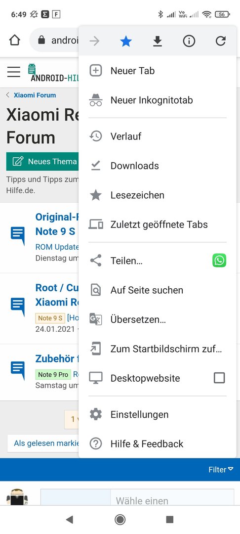This screenshot has height=534, width=240.
Task: Tap the download page arrow icon
Action: (157, 41)
